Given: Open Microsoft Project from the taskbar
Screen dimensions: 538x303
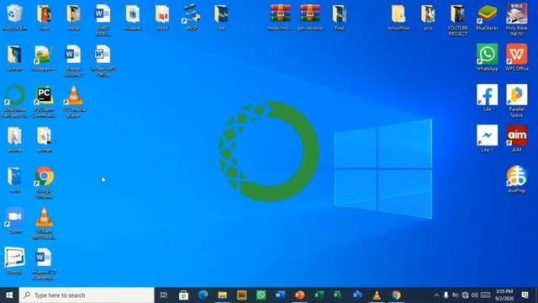Looking at the screenshot, I should [338, 295].
